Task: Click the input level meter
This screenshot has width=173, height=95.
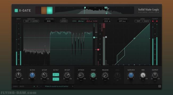Action: 19,44
